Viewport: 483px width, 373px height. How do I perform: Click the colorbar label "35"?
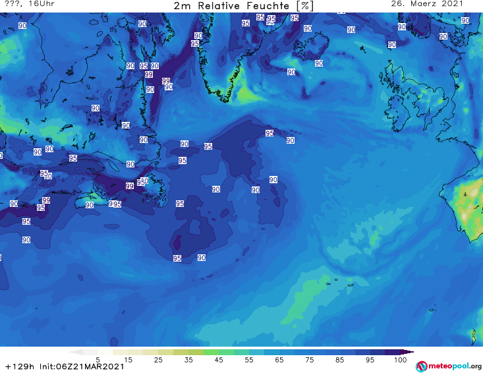click(x=188, y=360)
